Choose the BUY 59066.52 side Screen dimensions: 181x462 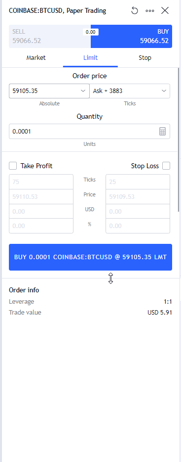click(131, 36)
